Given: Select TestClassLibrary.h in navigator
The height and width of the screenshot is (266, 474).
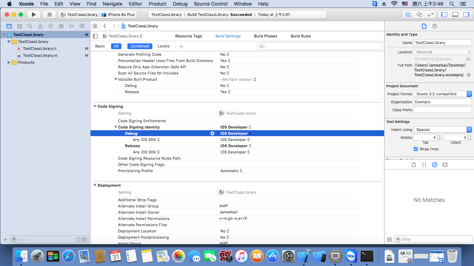Looking at the screenshot, I should point(40,48).
